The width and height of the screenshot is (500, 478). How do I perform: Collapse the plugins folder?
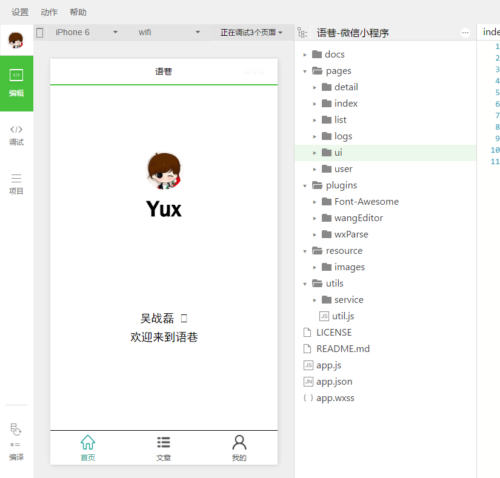coord(305,185)
